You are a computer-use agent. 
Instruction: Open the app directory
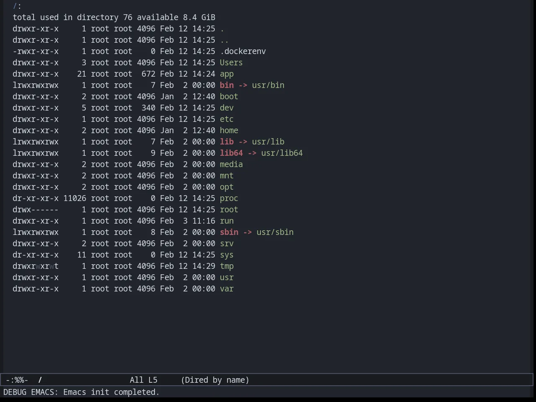[227, 74]
